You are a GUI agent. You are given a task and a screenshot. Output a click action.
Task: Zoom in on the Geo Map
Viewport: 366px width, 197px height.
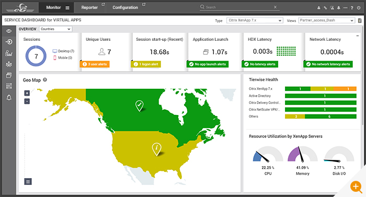pos(27,93)
